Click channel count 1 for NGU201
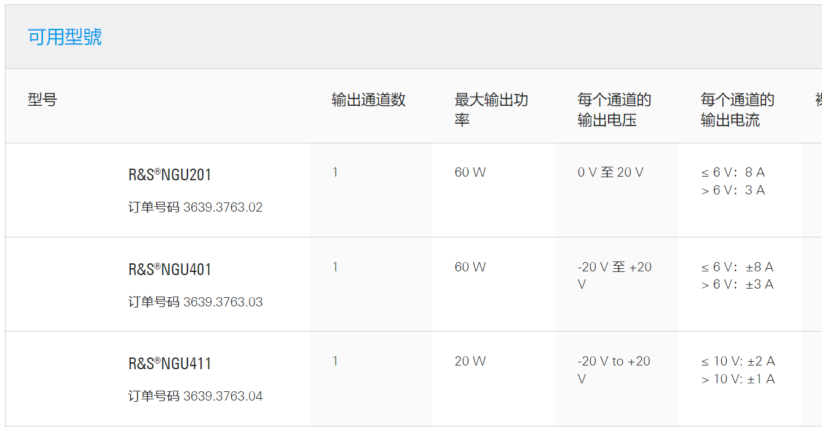Image resolution: width=822 pixels, height=435 pixels. [x=335, y=172]
